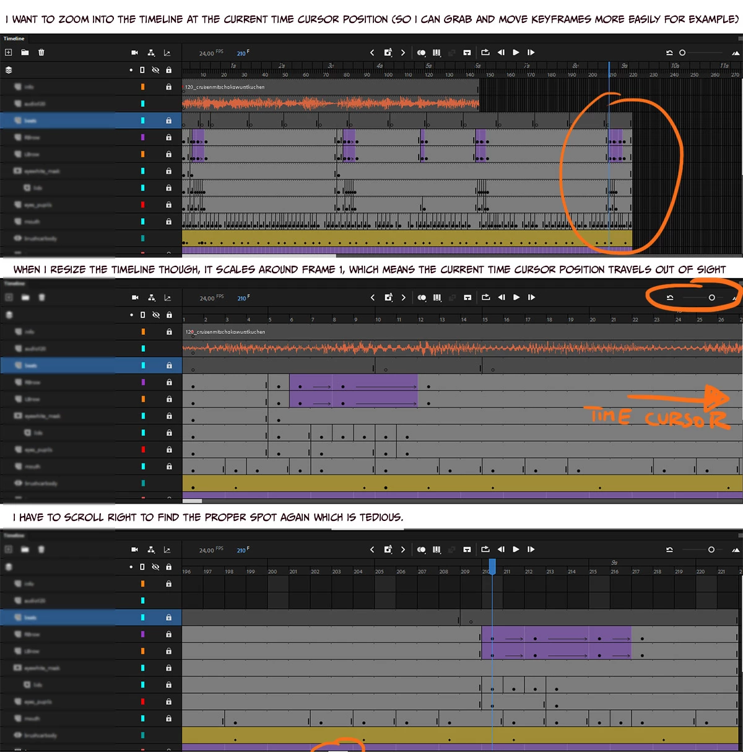Unlock the highlighted beats layer in the 1s–11s timeline
Image resolution: width=743 pixels, height=752 pixels.
168,121
